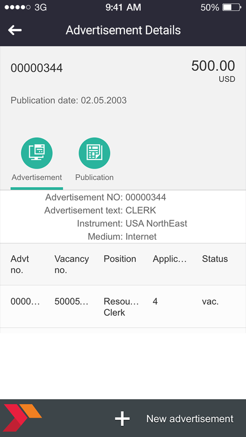Screen dimensions: 246x437
Task: Switch to the Publication tab
Action: click(x=94, y=177)
